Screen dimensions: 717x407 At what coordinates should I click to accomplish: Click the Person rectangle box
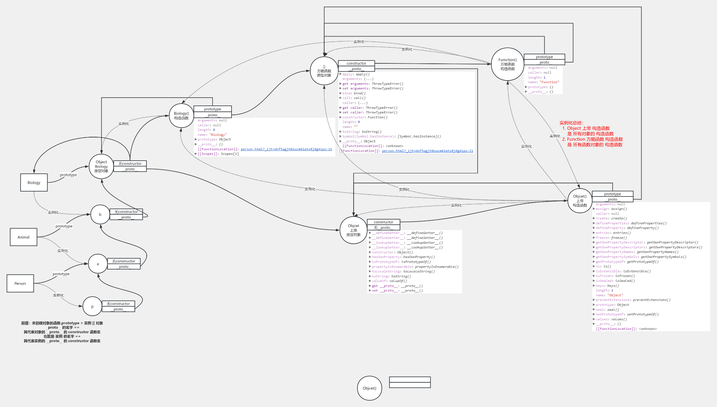tap(20, 283)
